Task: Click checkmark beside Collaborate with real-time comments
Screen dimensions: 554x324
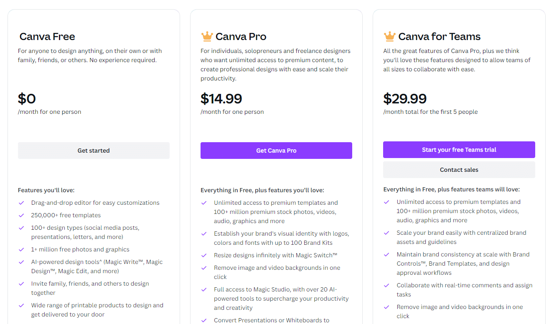Action: (x=386, y=285)
